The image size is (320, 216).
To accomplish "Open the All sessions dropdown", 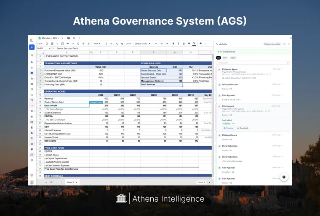I will point(253,63).
